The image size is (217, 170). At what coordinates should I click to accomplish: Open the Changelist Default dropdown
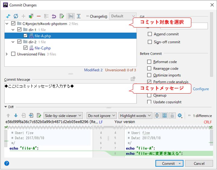[123, 16]
